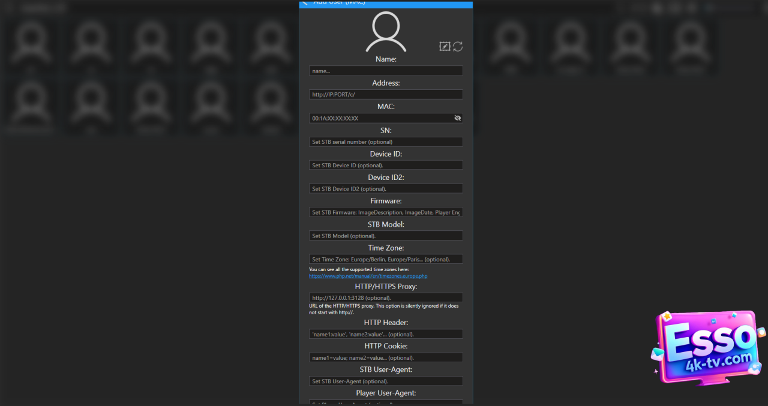Focus the Device ID input
Image resolution: width=768 pixels, height=406 pixels.
[386, 165]
